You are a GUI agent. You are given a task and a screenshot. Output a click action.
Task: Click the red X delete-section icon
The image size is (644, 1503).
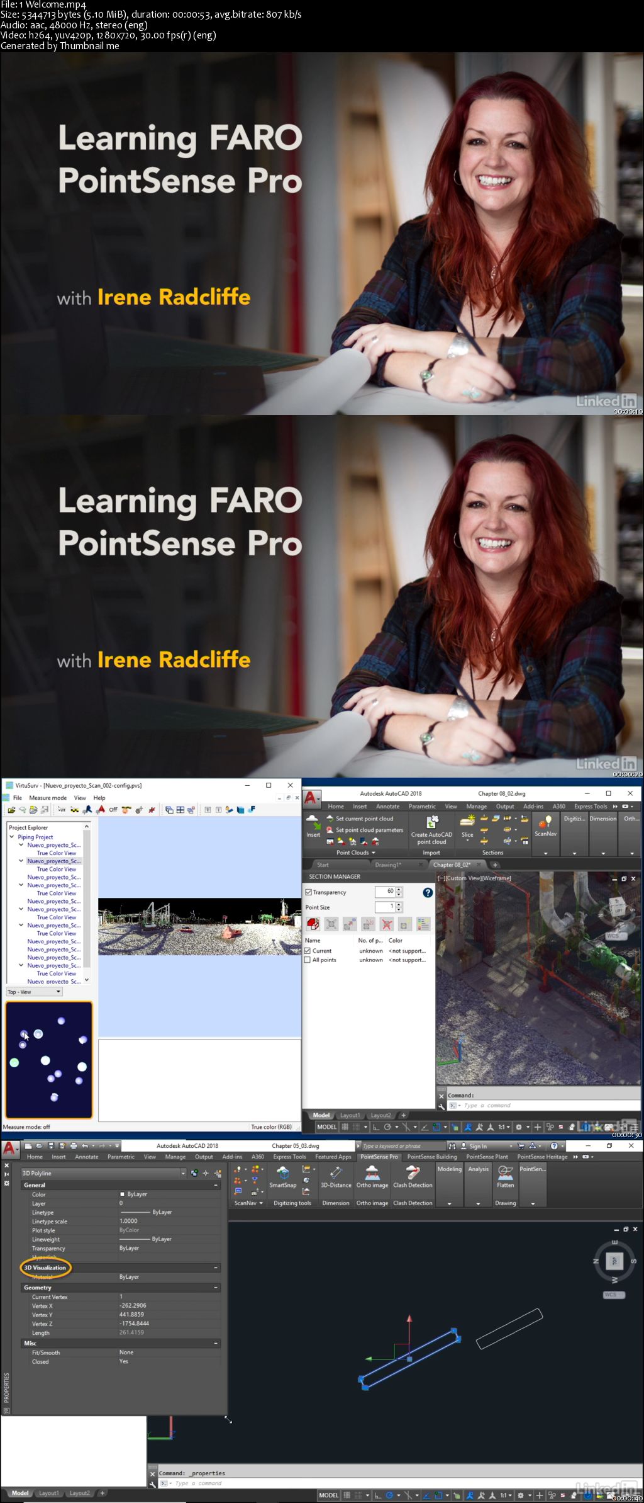tap(387, 924)
